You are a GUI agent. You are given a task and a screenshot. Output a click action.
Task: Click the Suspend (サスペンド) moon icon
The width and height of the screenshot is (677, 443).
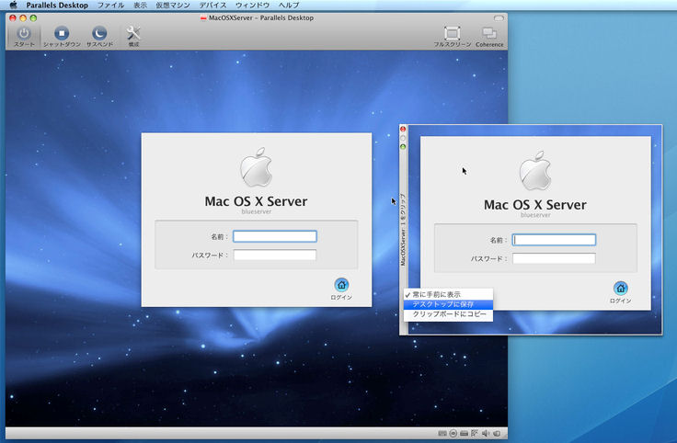click(99, 33)
